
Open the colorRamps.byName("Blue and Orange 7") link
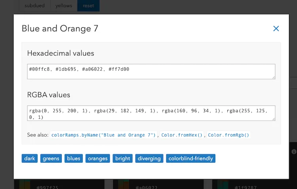click(104, 135)
